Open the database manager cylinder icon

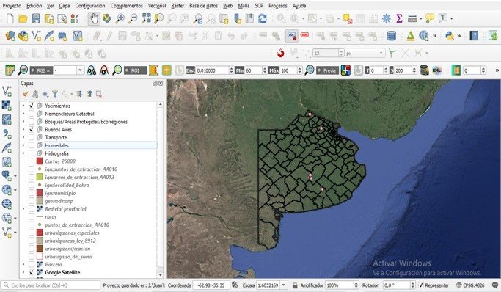(392, 36)
